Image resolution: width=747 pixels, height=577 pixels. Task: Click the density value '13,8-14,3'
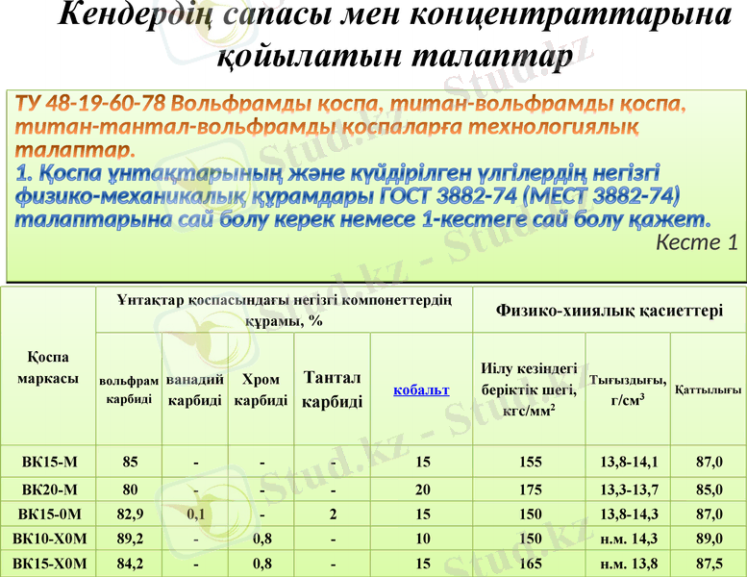pyautogui.click(x=629, y=514)
